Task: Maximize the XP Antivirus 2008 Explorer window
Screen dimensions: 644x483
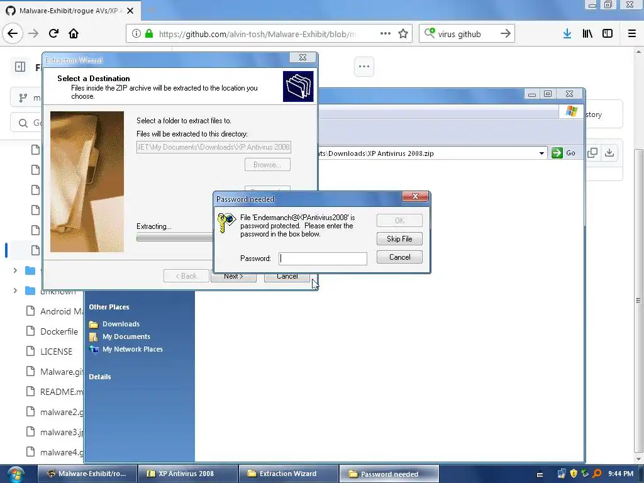Action: (548, 94)
